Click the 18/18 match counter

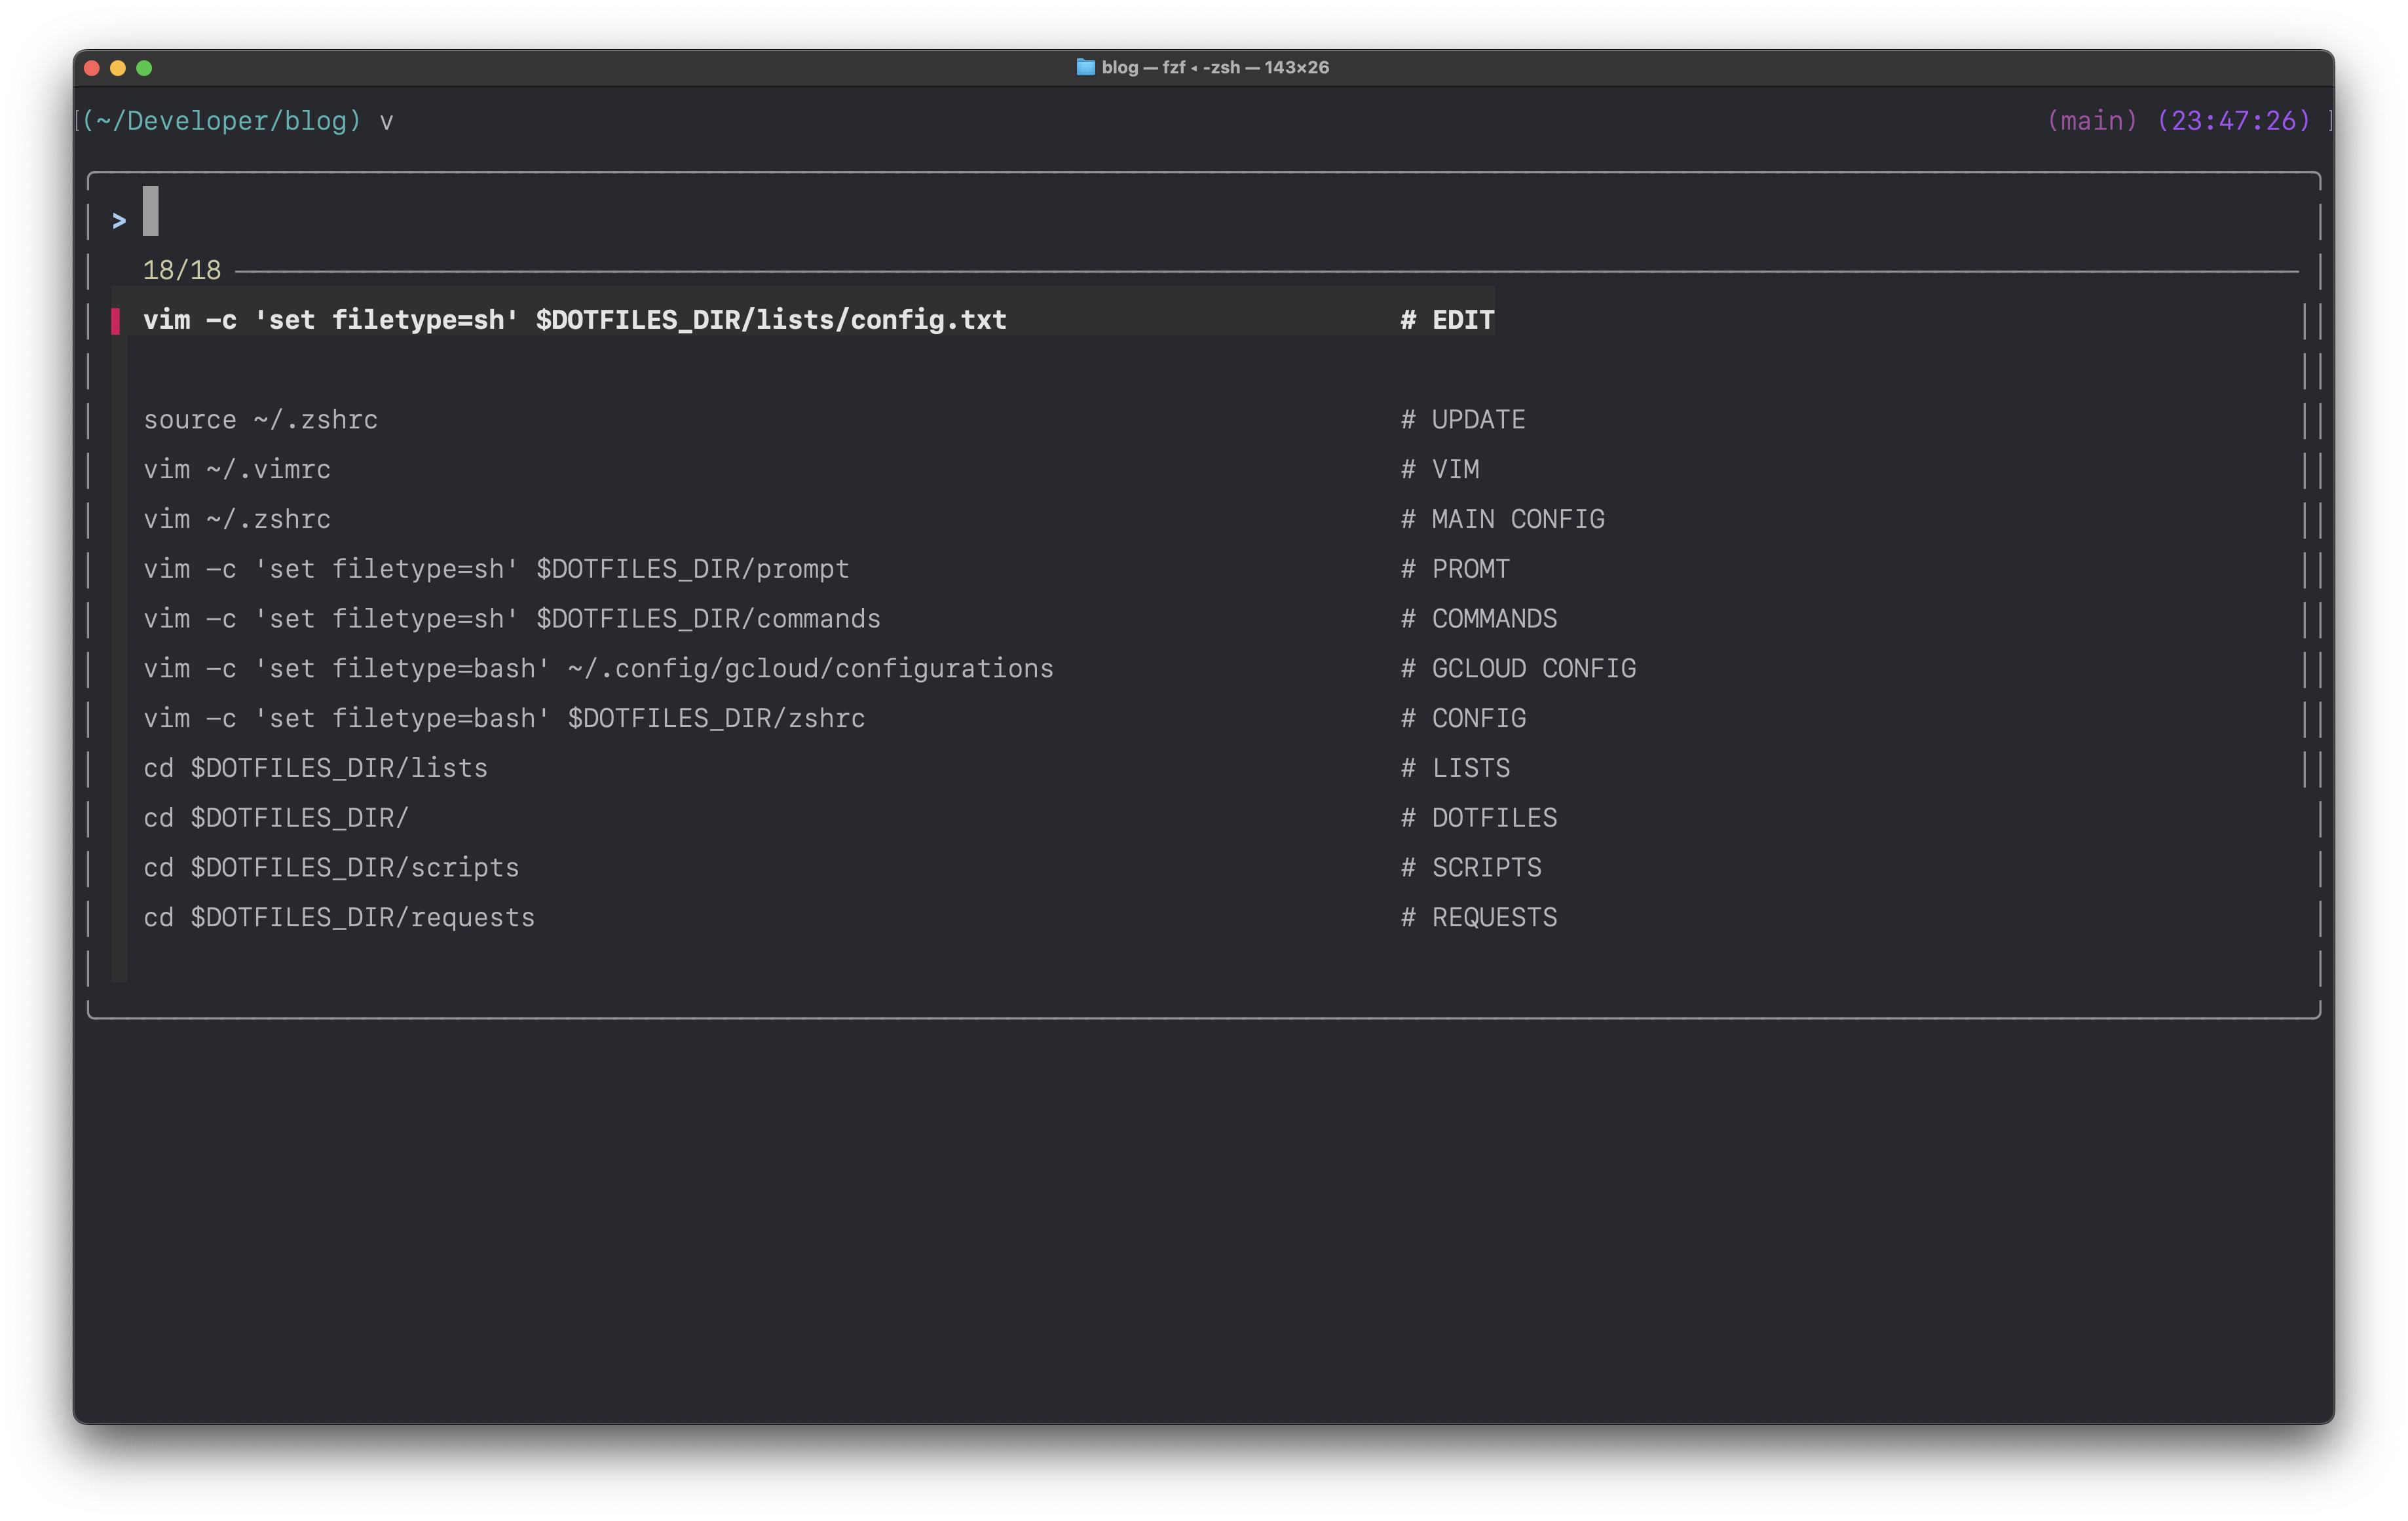(x=182, y=270)
